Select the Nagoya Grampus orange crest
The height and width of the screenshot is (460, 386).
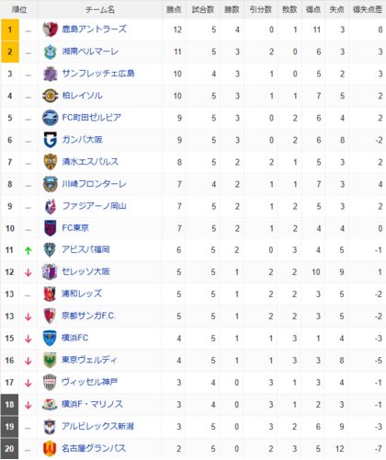[x=50, y=449]
